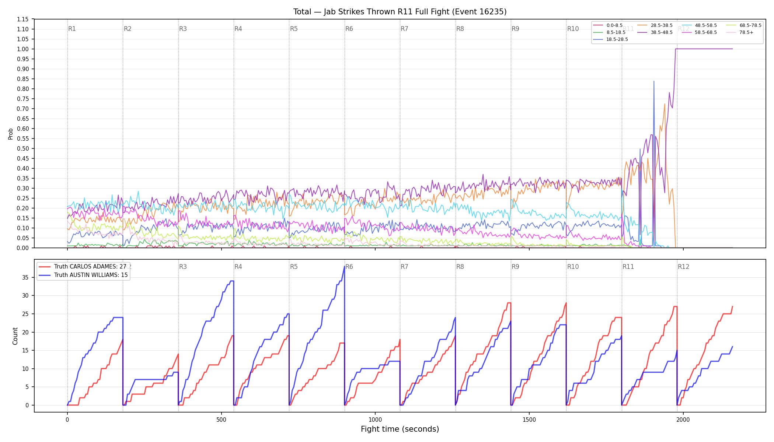
Task: Click the R5 marker in the Count chart
Action: point(294,267)
